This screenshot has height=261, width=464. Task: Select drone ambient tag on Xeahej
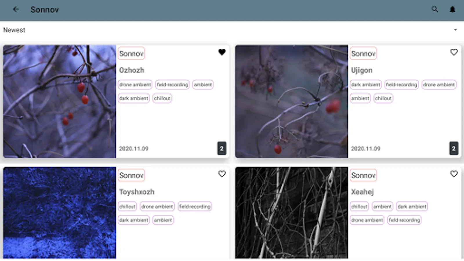(x=367, y=220)
